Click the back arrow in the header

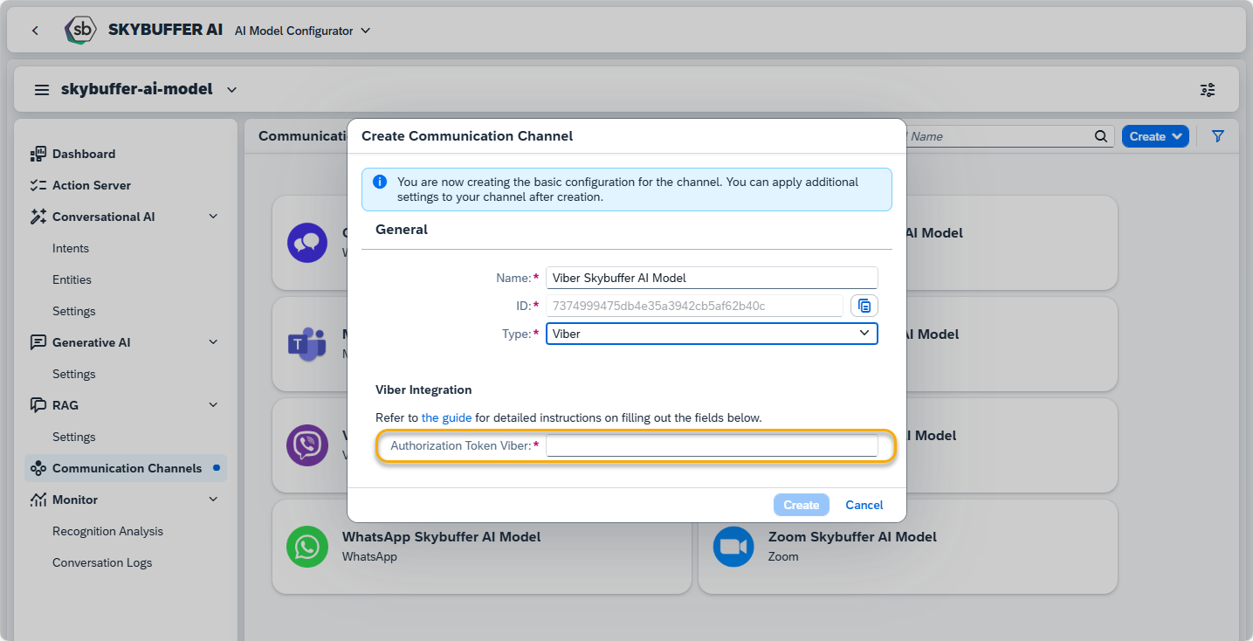click(x=35, y=31)
